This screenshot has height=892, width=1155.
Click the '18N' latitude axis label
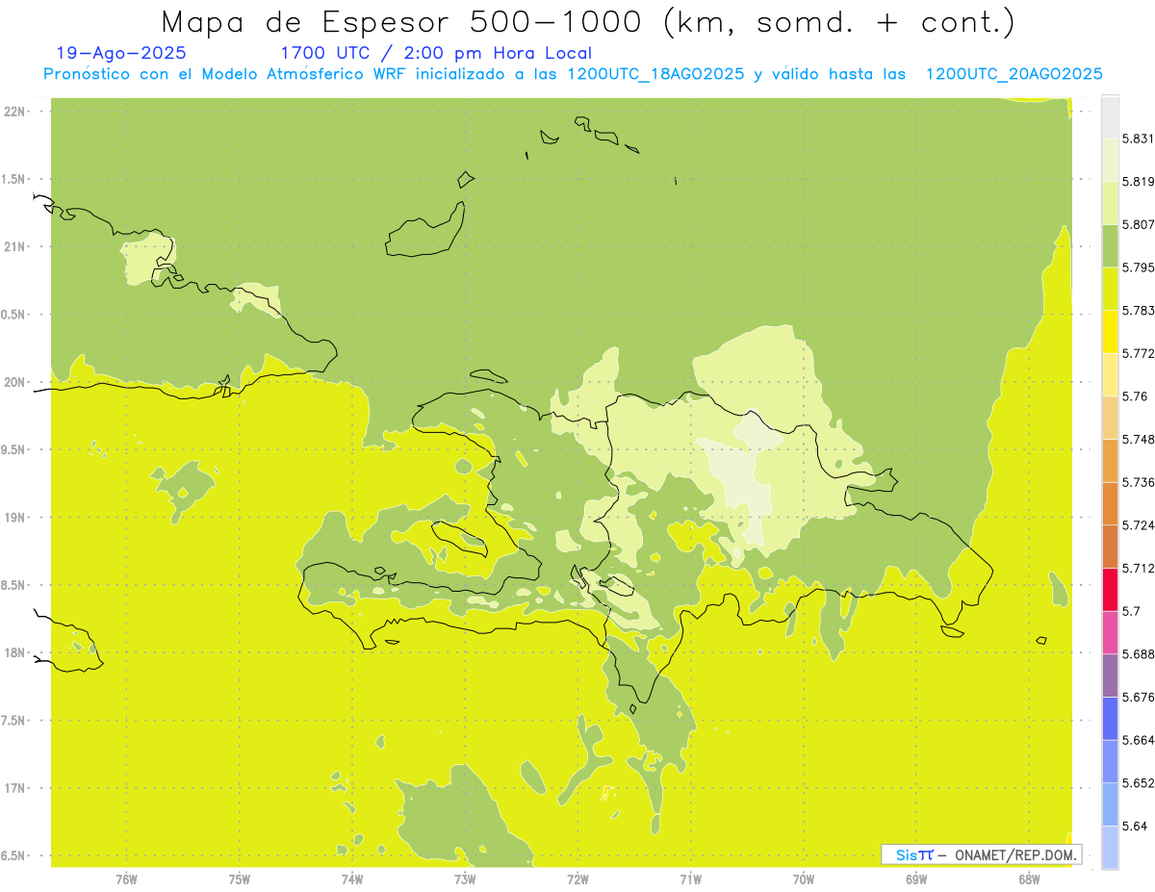tap(14, 652)
